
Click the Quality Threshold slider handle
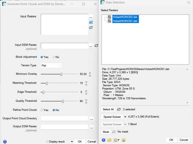pos(63,101)
